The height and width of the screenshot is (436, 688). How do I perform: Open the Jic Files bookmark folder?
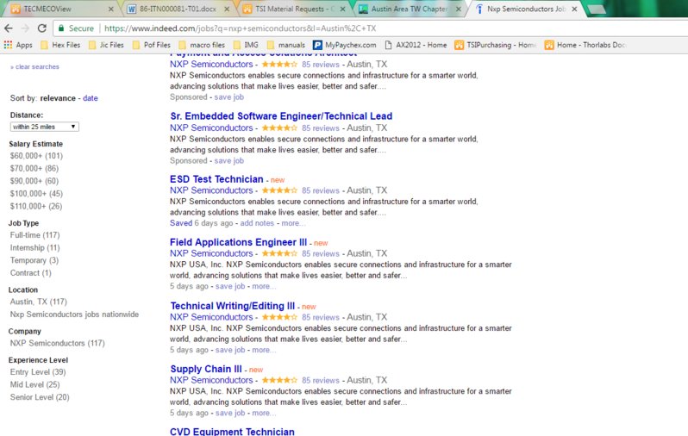106,45
